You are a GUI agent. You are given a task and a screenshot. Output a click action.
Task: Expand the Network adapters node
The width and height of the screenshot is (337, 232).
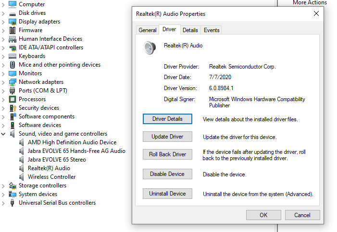(x=3, y=82)
